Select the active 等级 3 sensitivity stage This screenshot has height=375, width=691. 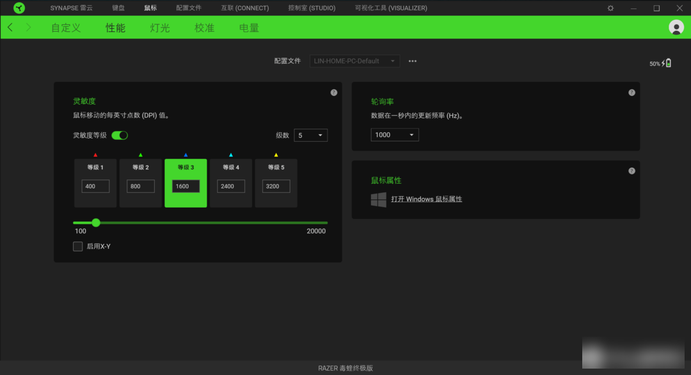(x=186, y=183)
